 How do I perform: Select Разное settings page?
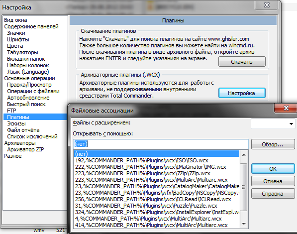[13, 156]
